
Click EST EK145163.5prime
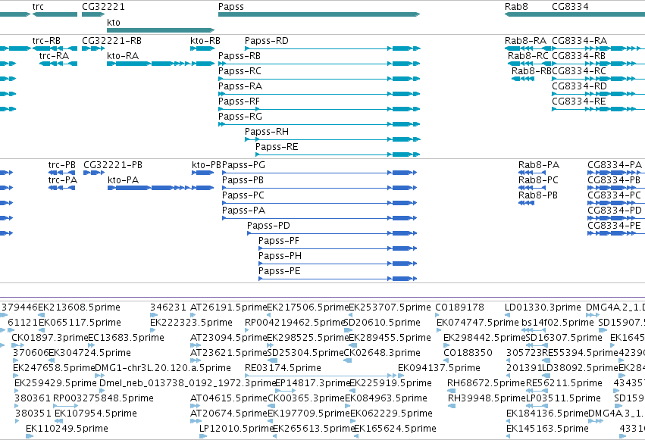click(547, 428)
